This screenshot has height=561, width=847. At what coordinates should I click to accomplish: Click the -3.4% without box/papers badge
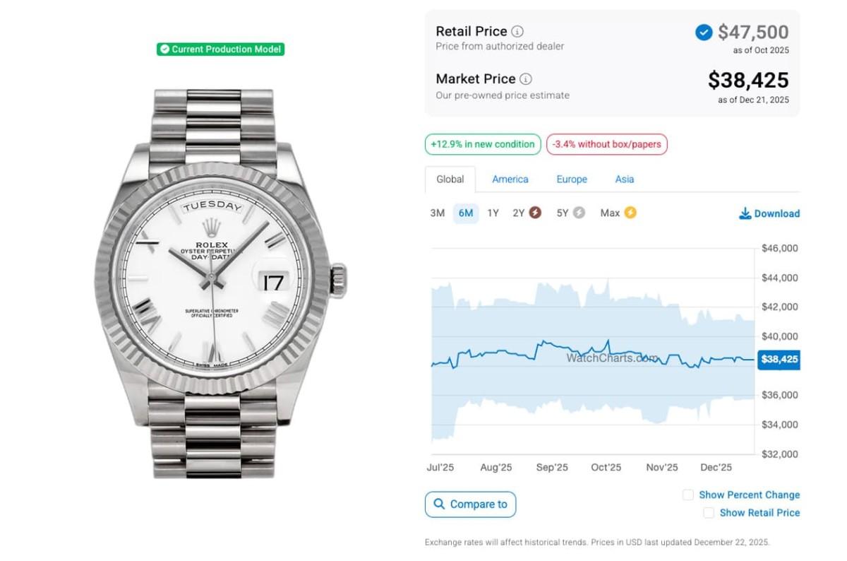click(x=606, y=145)
